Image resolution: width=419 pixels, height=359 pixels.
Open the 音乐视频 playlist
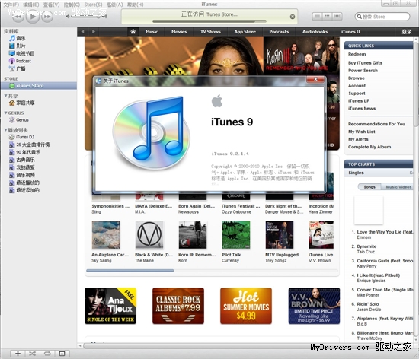22,175
